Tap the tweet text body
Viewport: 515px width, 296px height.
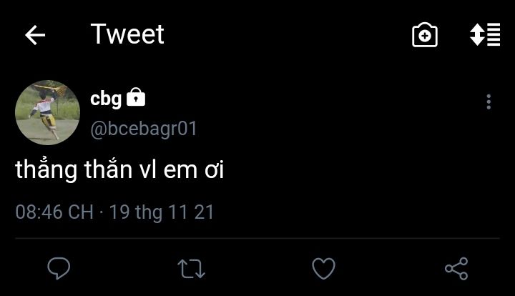(119, 171)
